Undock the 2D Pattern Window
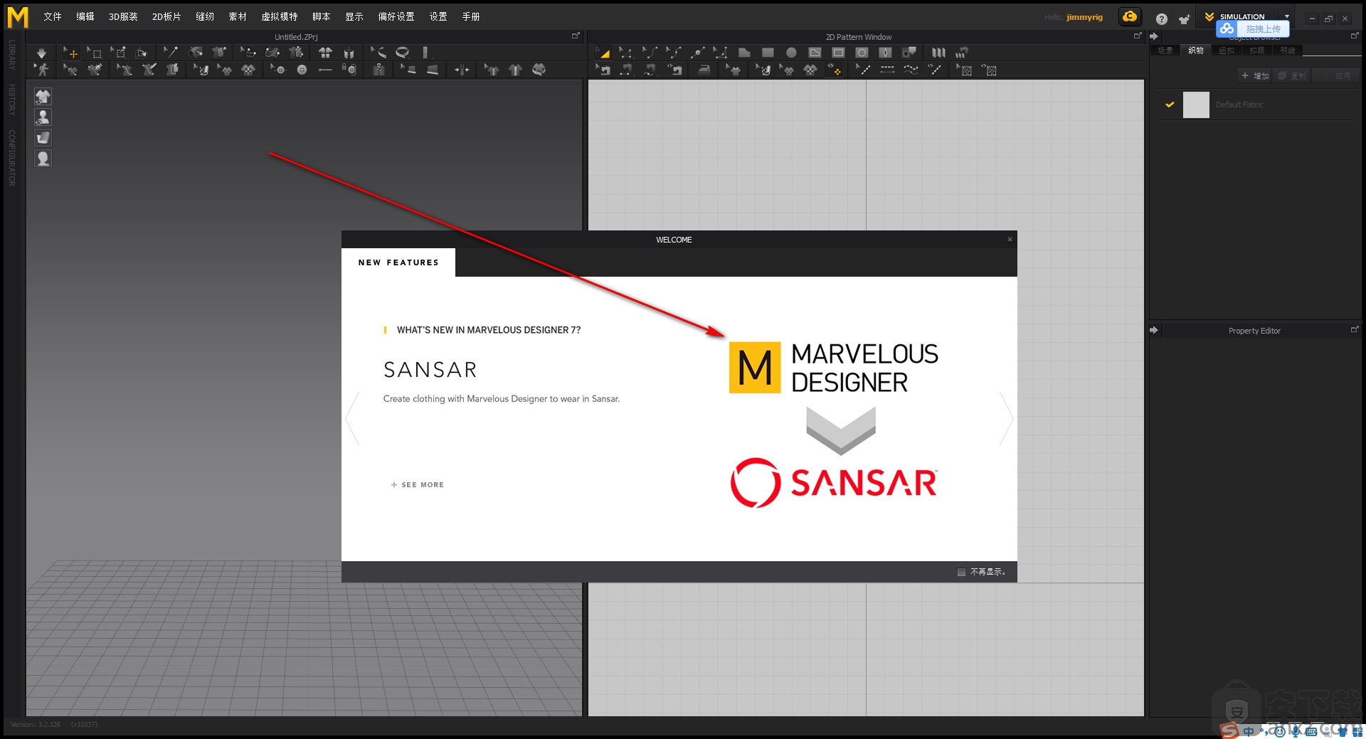This screenshot has width=1366, height=739. pyautogui.click(x=1138, y=36)
